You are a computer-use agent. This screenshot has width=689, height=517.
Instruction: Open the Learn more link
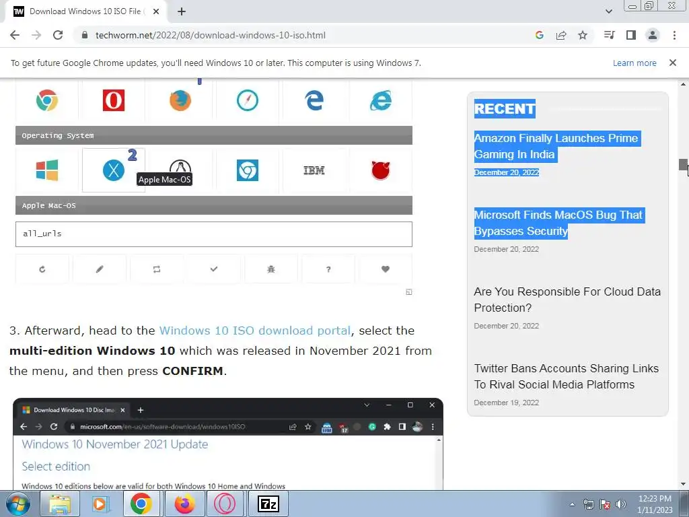point(634,63)
